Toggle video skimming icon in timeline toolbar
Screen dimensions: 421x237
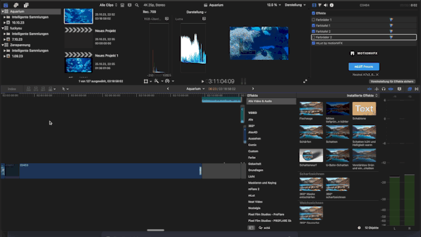pyautogui.click(x=370, y=89)
